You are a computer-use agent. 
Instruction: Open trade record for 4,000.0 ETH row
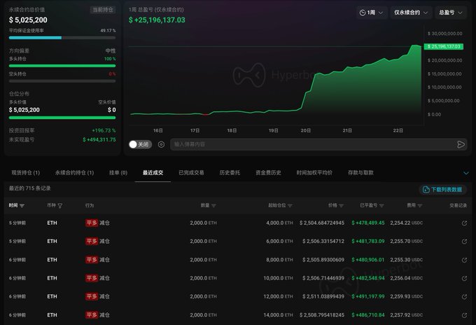click(464, 223)
